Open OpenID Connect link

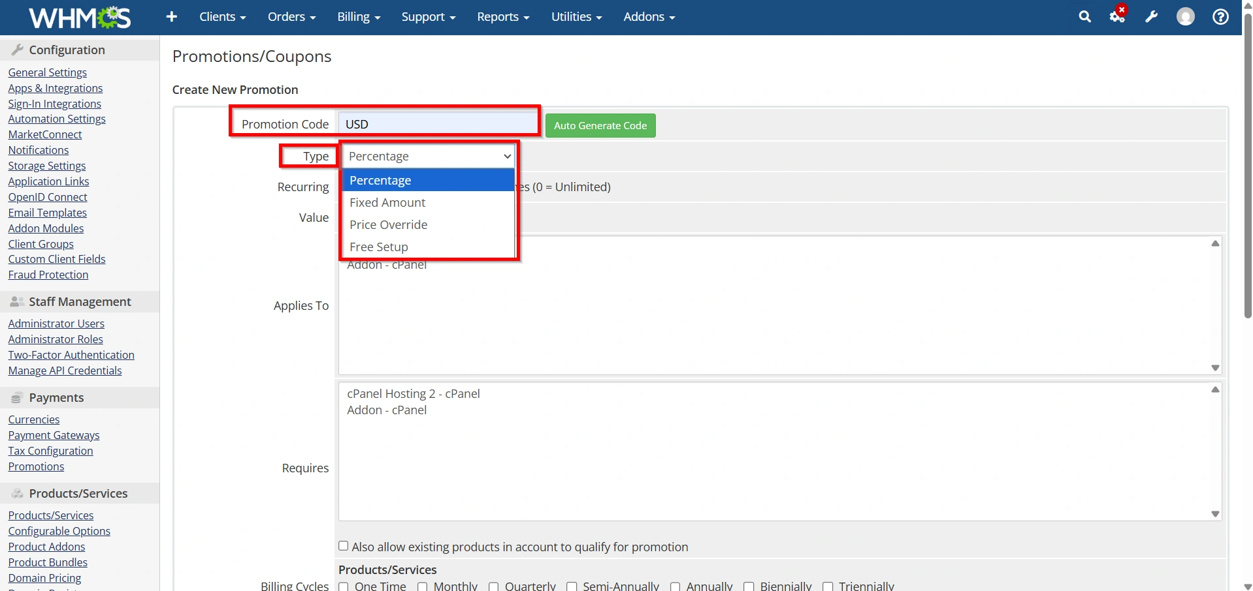(48, 197)
